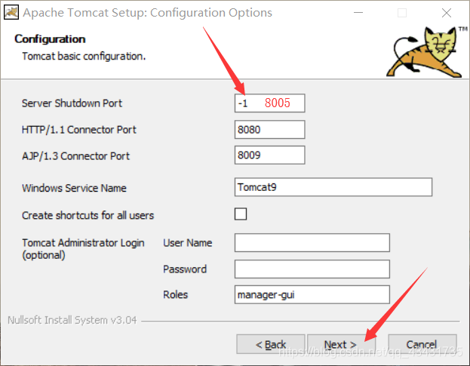Click the Tomcat basic configuration text
470x366 pixels.
point(84,56)
